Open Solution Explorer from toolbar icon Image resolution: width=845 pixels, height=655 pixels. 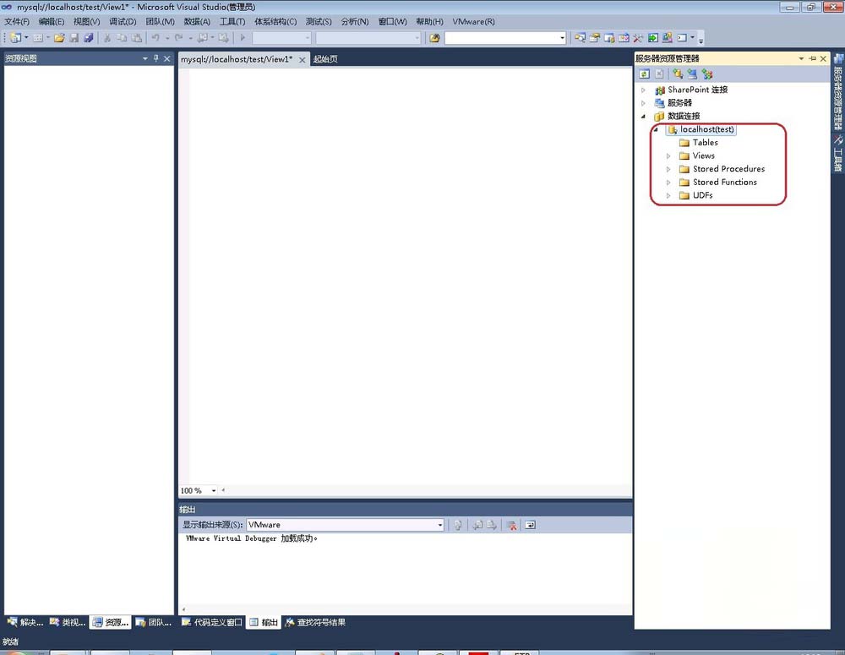580,38
